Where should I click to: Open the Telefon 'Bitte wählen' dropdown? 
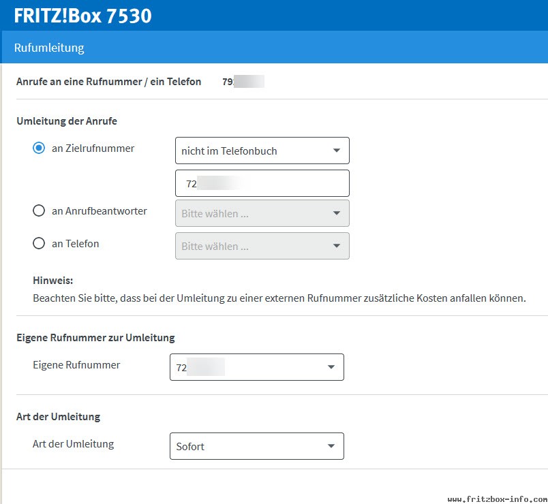point(262,246)
